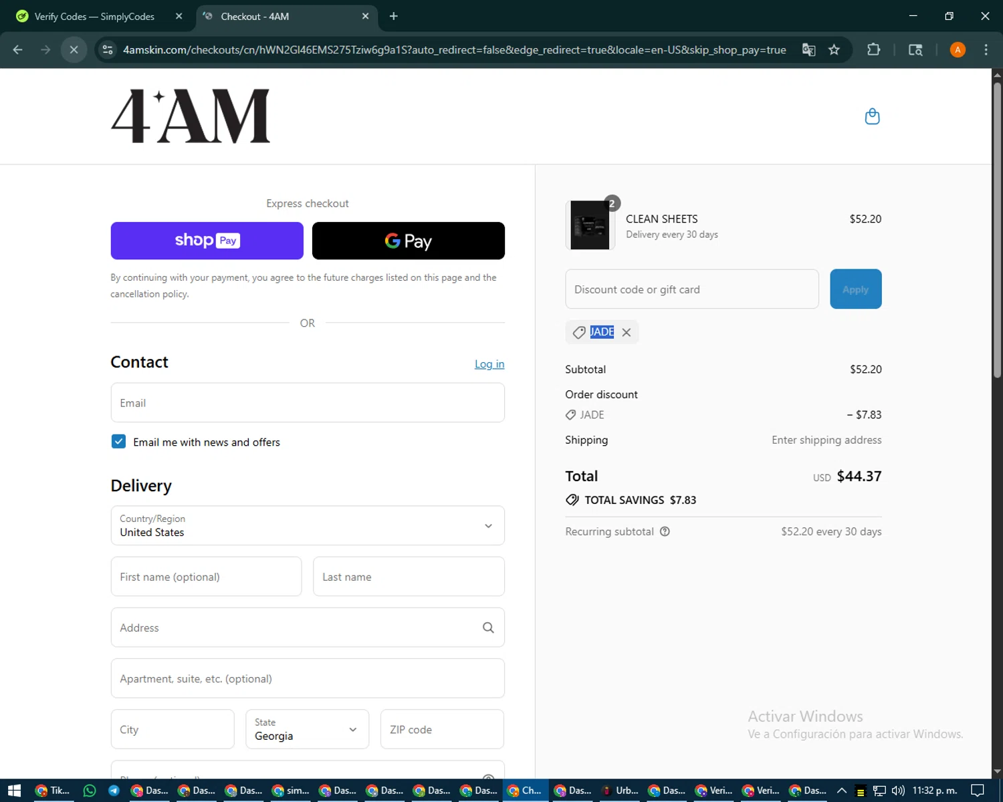The height and width of the screenshot is (802, 1003).
Task: Click 'Enter shipping address' text
Action: (x=826, y=440)
